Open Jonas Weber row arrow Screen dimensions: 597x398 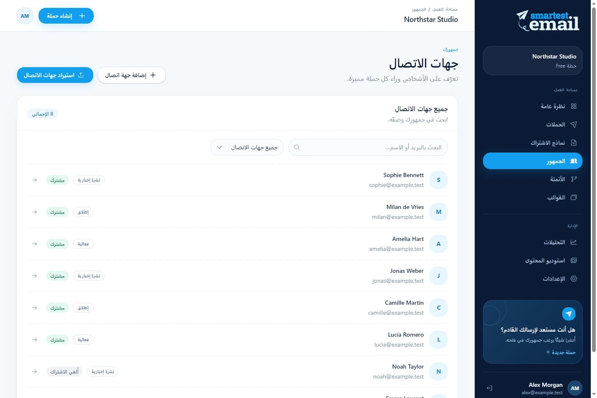click(34, 276)
